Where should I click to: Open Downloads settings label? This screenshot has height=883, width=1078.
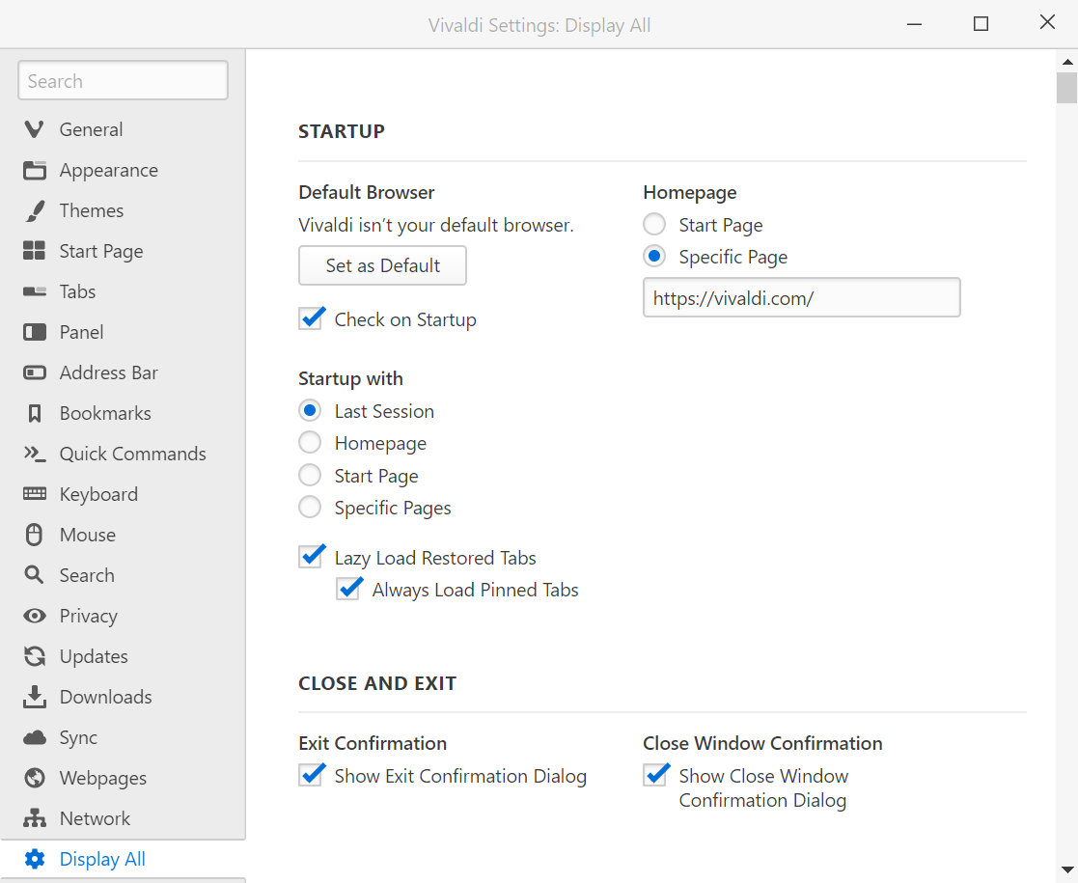[106, 697]
